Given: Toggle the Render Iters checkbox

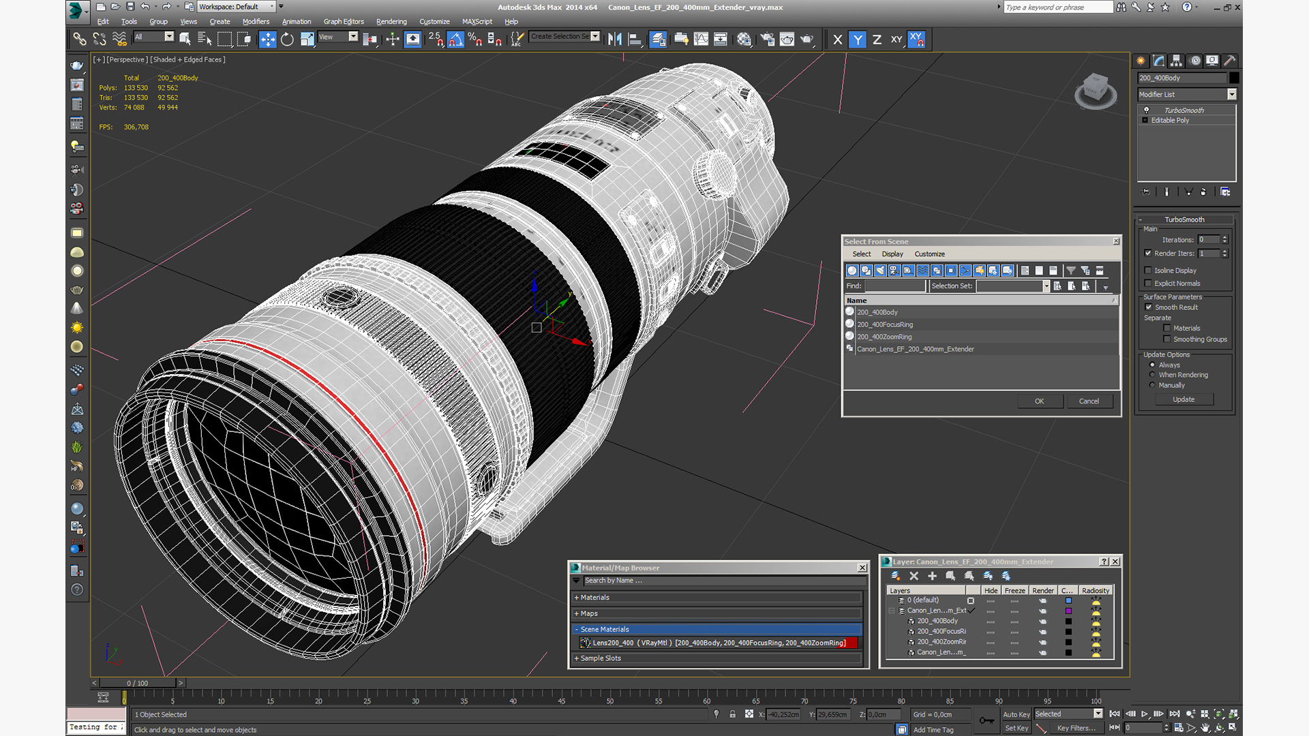Looking at the screenshot, I should (1148, 254).
